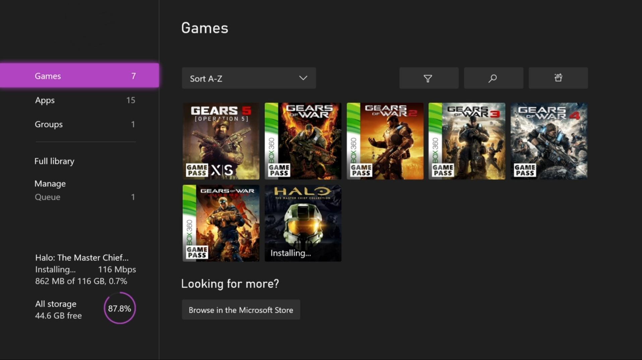Image resolution: width=642 pixels, height=360 pixels.
Task: Open the filter options
Action: 429,78
